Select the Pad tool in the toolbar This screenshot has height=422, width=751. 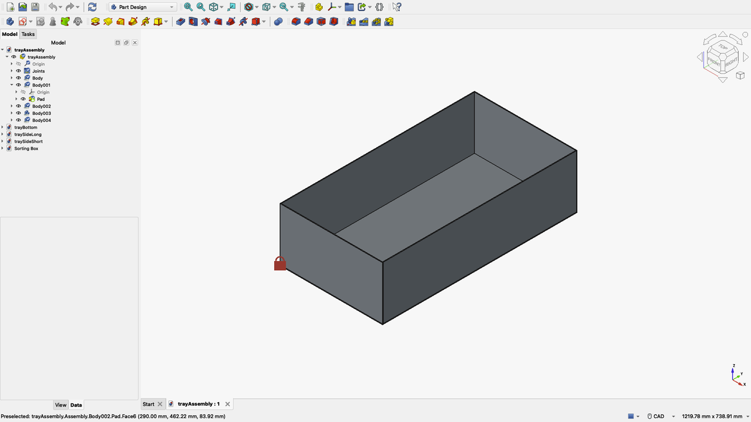(x=95, y=21)
